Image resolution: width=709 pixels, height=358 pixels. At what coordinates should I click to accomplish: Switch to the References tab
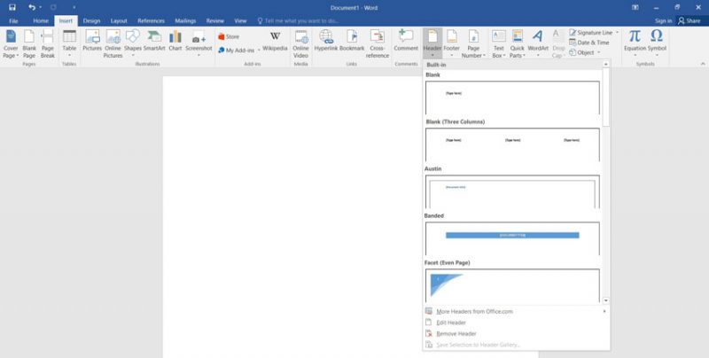point(151,20)
